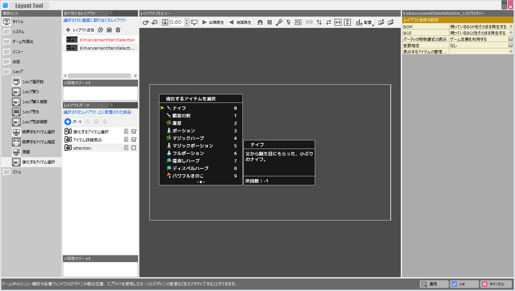Toggle lock on the attention part

(x=126, y=148)
